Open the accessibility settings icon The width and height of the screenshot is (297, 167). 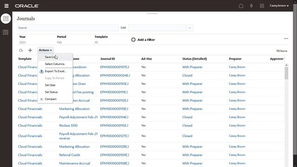click(252, 6)
